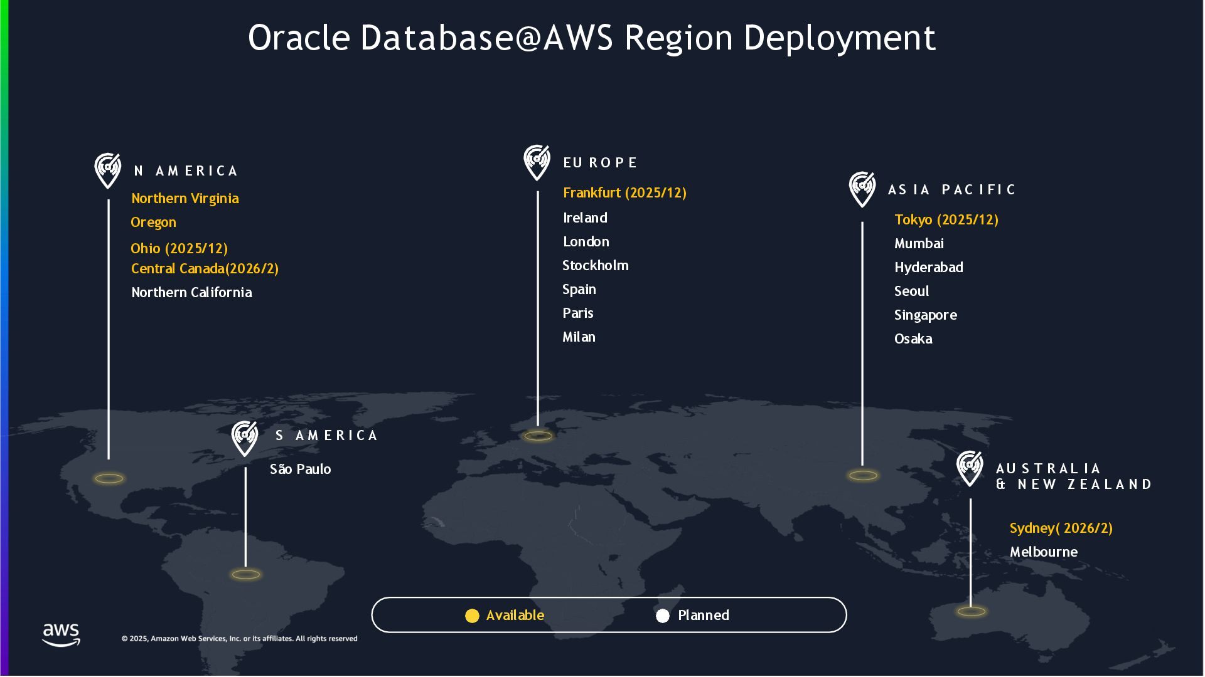Screen dimensions: 1205x677
Task: Click the glowing map marker over Europe
Action: (x=538, y=436)
